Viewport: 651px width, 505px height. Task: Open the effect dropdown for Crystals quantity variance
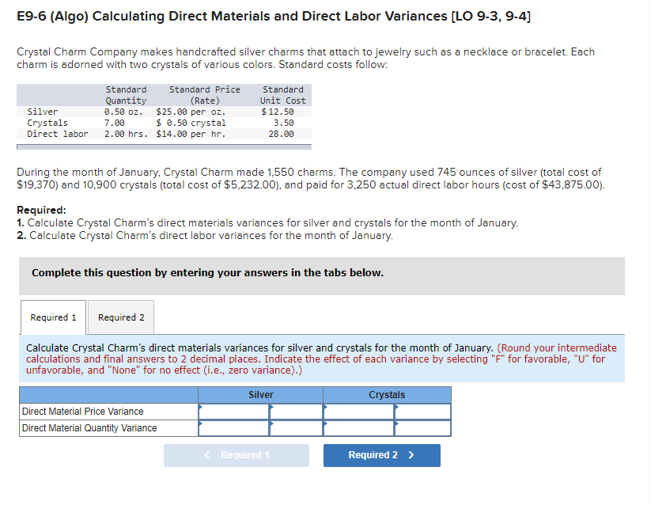tap(422, 428)
